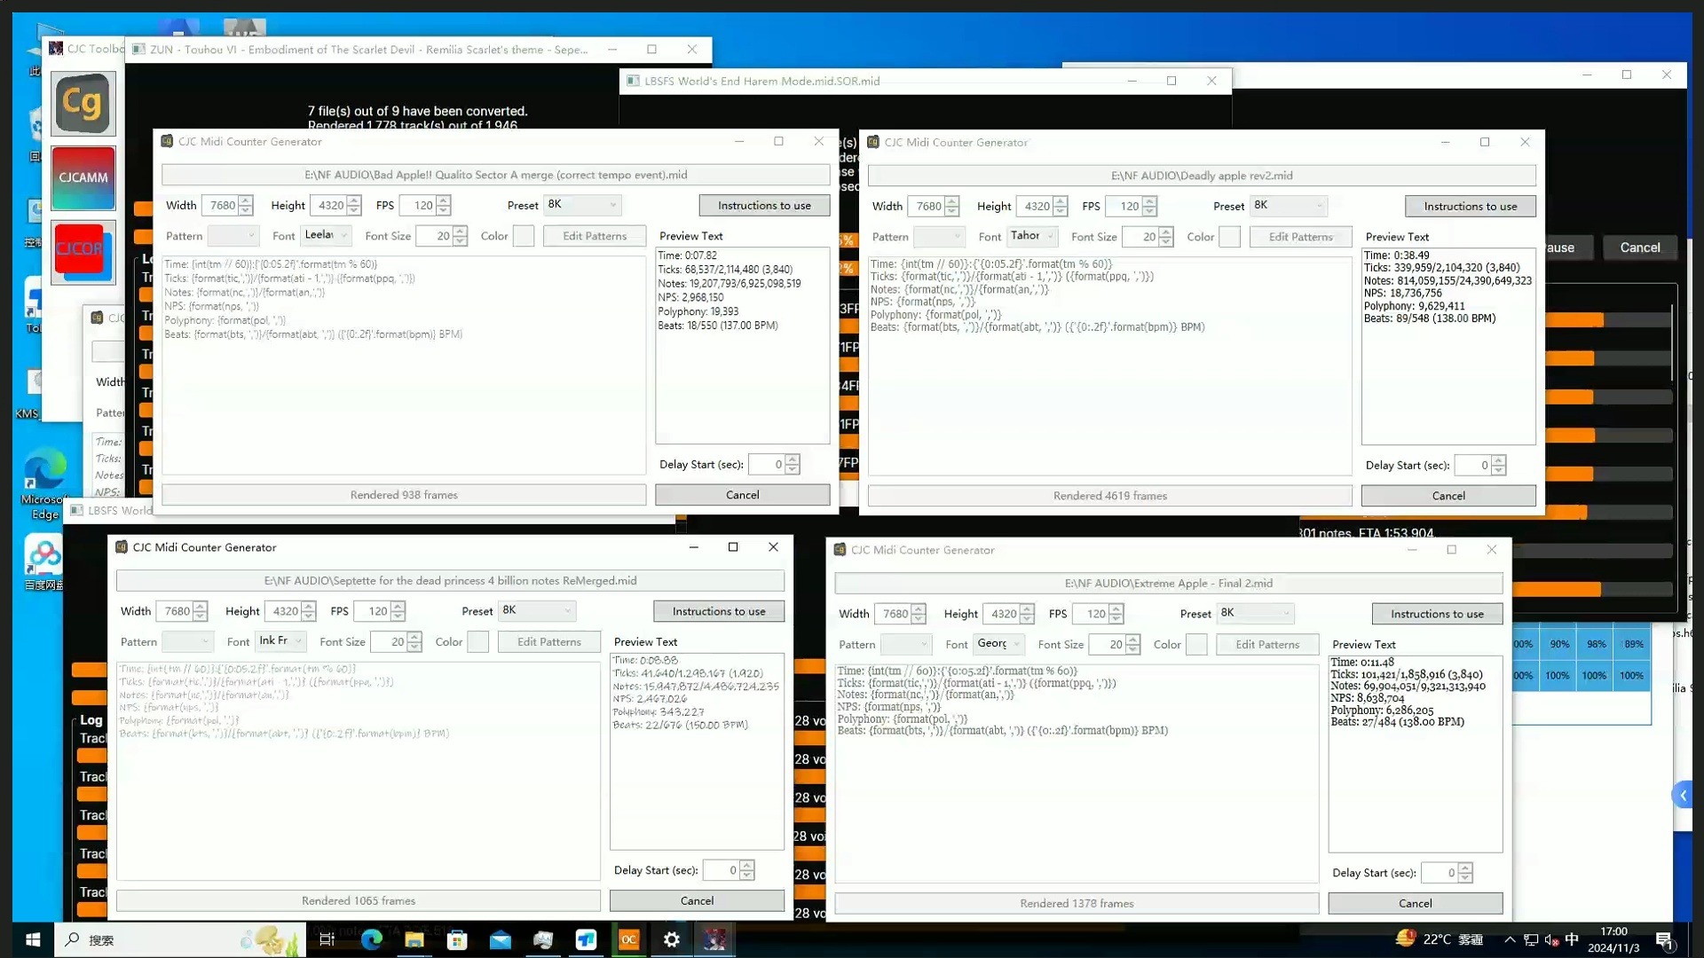
Task: Click the FPS 120 field in Septette window
Action: [x=374, y=611]
